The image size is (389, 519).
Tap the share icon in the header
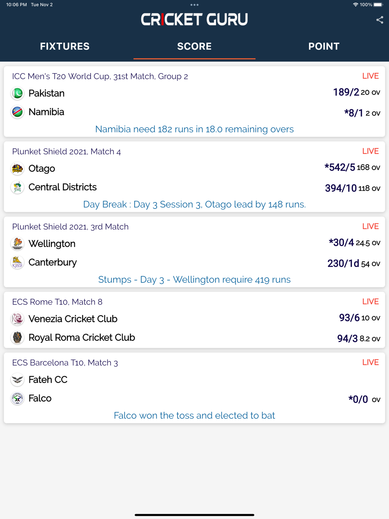pos(380,20)
